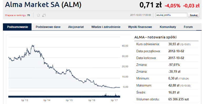Click the Szukaj search button

coord(194,15)
